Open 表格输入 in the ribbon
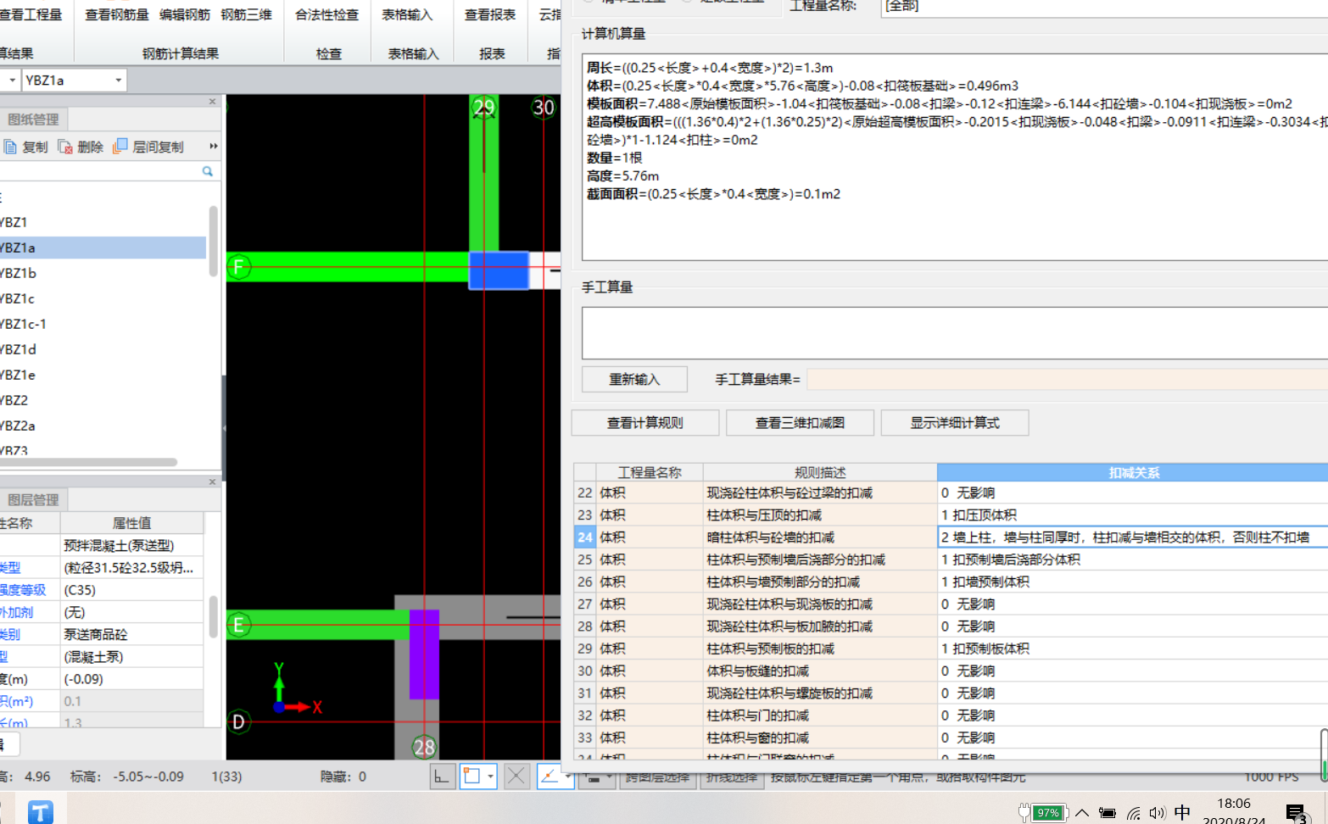This screenshot has width=1328, height=824. 407,14
